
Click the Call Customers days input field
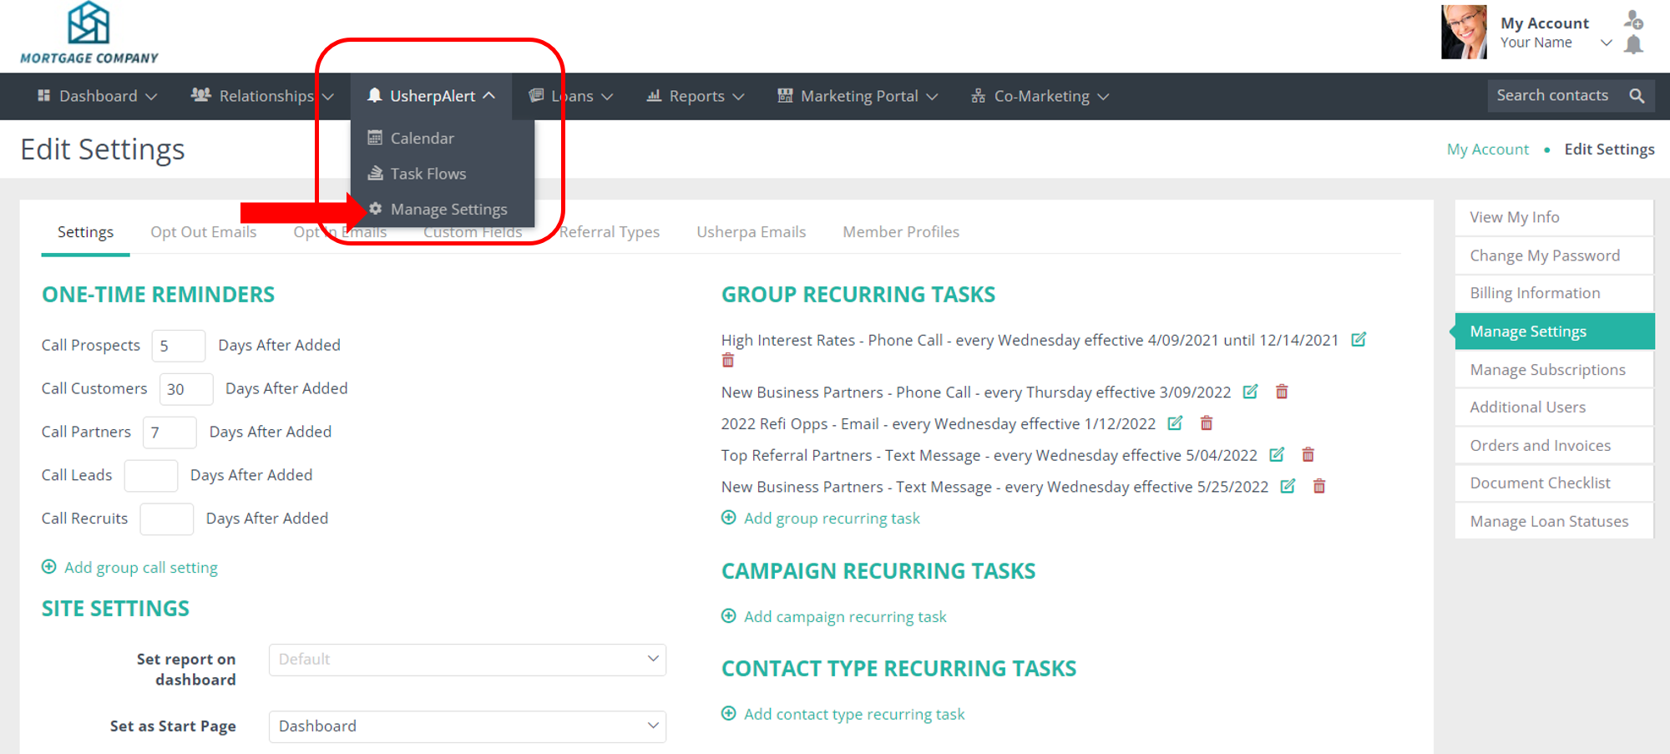[x=185, y=388]
